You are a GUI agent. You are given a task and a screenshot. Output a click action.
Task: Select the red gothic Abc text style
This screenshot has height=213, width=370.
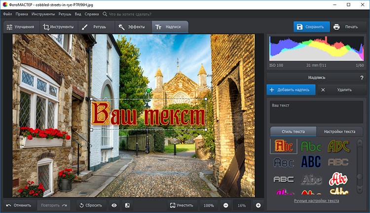(284, 146)
